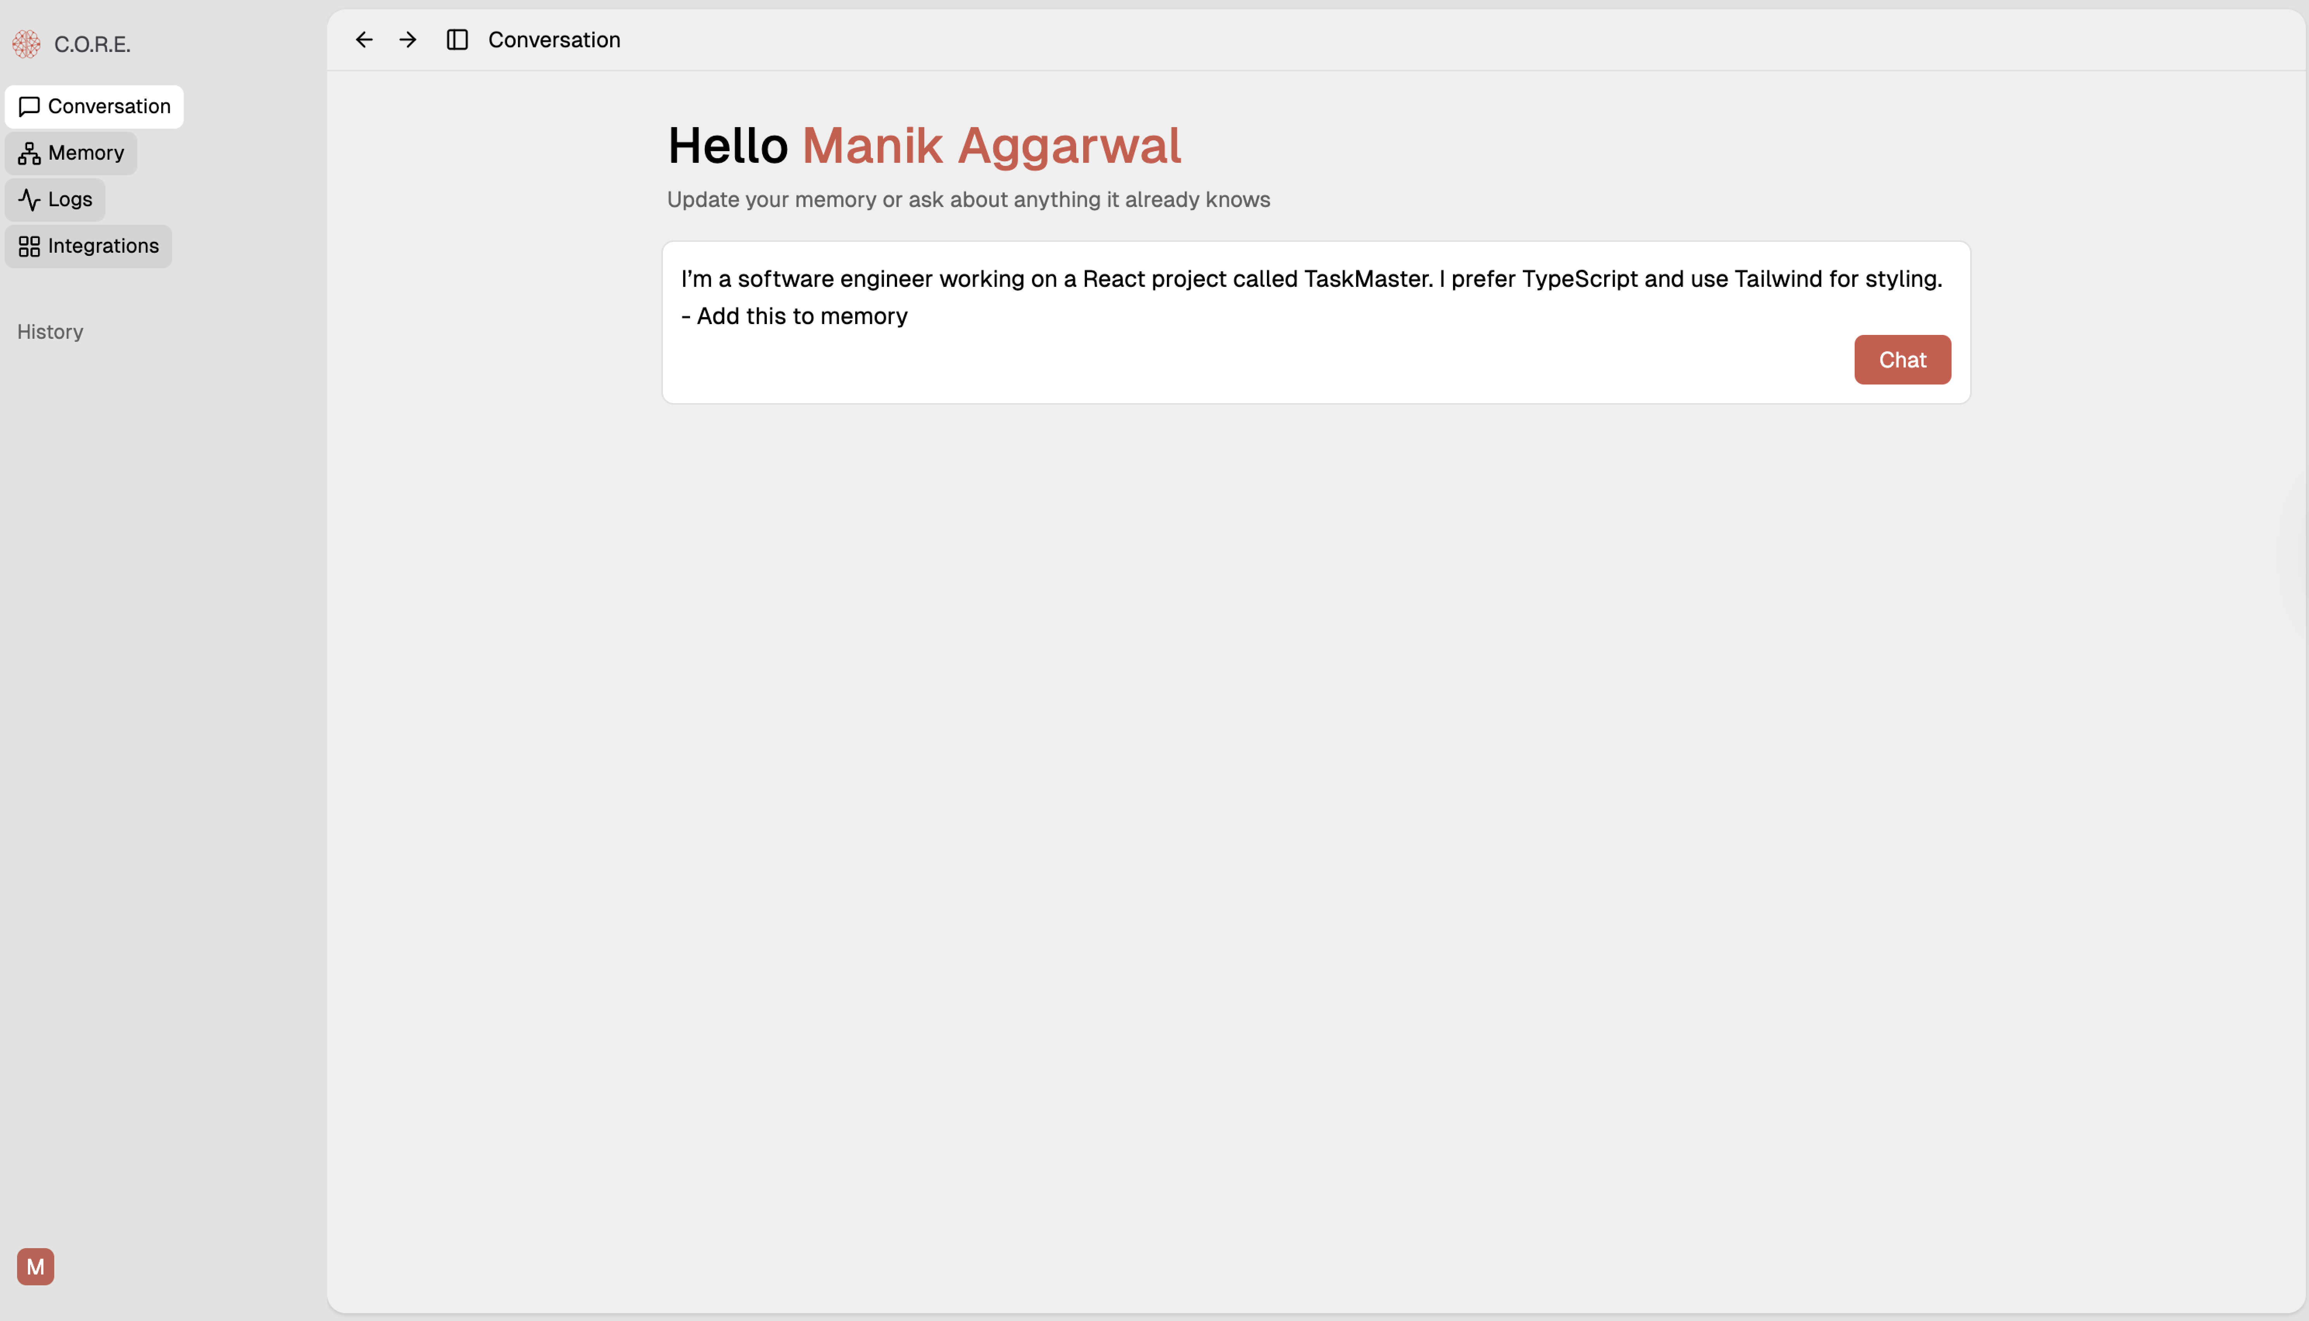The width and height of the screenshot is (2309, 1321).
Task: Toggle the sidebar panel icon
Action: [457, 40]
